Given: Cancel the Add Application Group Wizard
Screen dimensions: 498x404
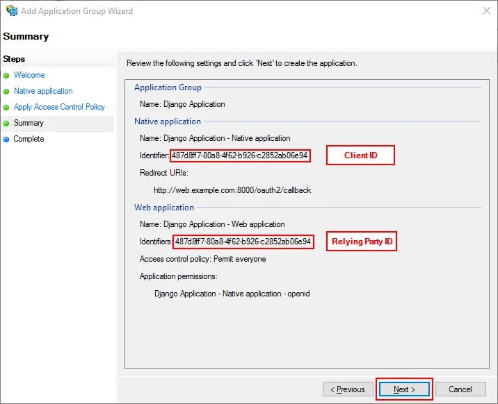Looking at the screenshot, I should pyautogui.click(x=460, y=389).
